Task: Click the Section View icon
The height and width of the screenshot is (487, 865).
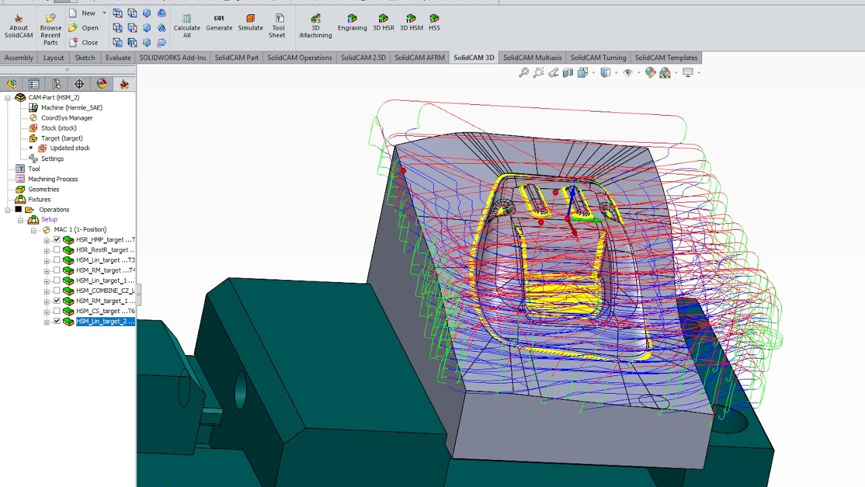Action: click(x=568, y=72)
